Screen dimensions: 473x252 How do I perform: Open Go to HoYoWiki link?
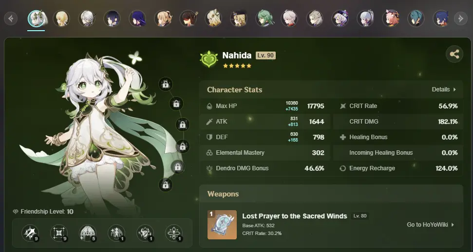point(431,225)
